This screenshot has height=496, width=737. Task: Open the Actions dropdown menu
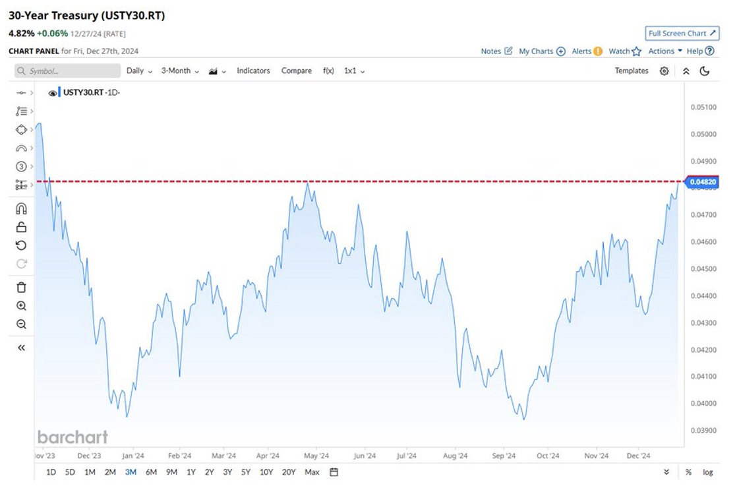click(664, 51)
